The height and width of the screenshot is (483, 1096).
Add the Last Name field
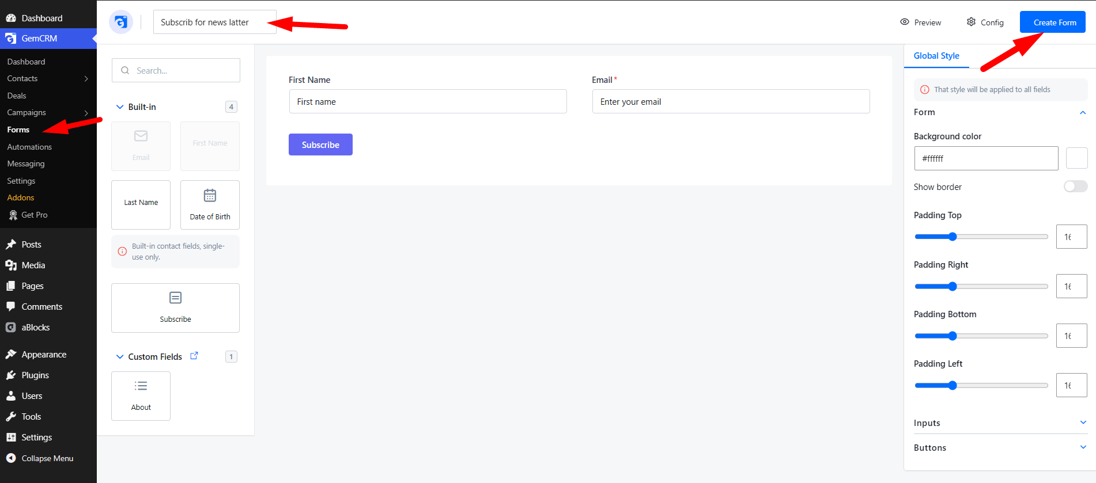(x=141, y=205)
